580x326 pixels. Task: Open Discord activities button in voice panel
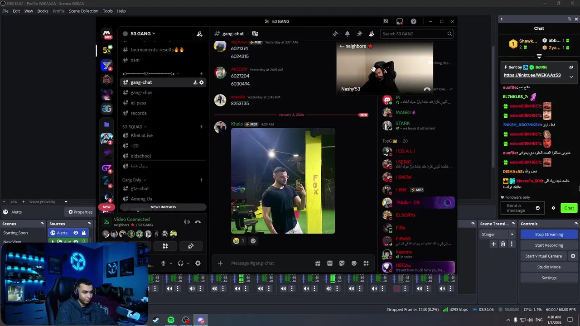165,246
